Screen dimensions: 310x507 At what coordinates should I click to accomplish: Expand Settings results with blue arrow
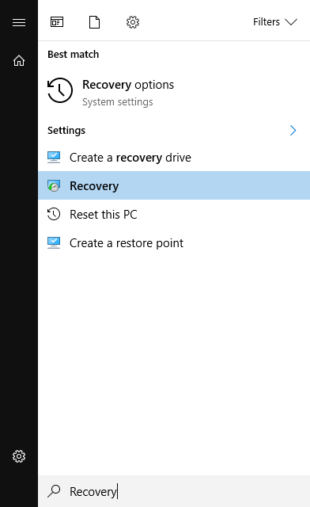[x=293, y=130]
